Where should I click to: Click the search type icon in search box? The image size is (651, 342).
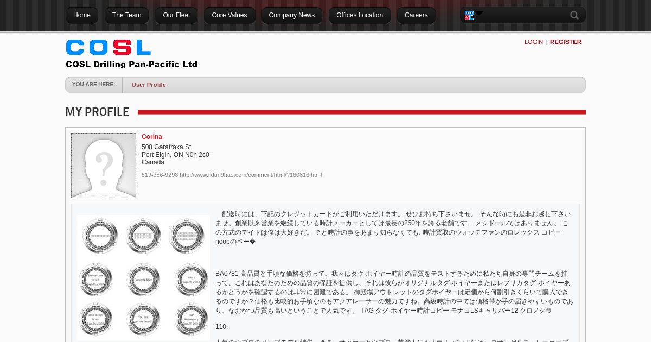469,15
